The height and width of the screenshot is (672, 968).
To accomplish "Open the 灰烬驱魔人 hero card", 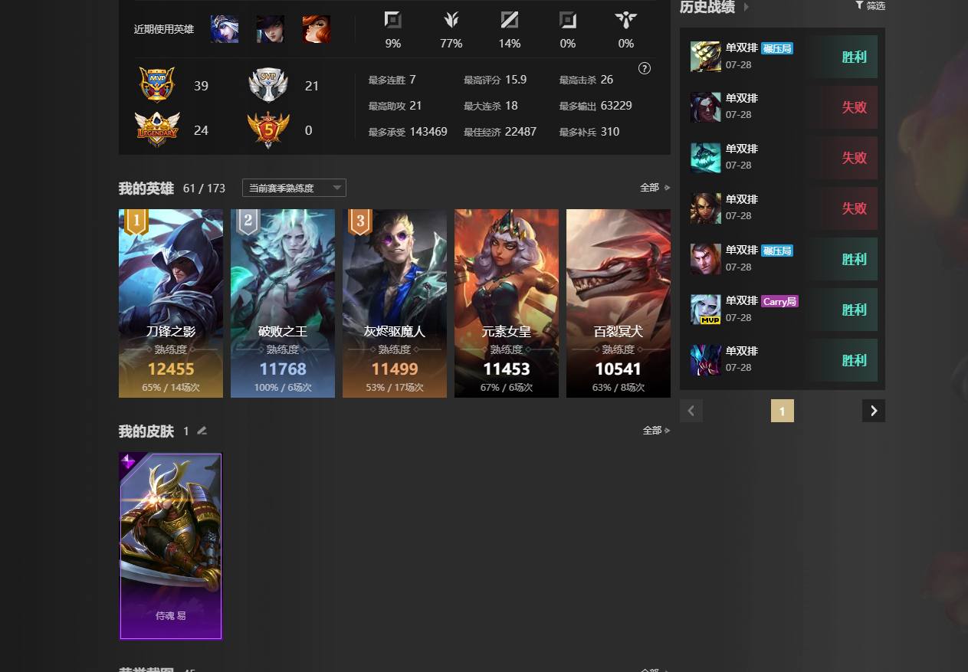I will (x=395, y=303).
